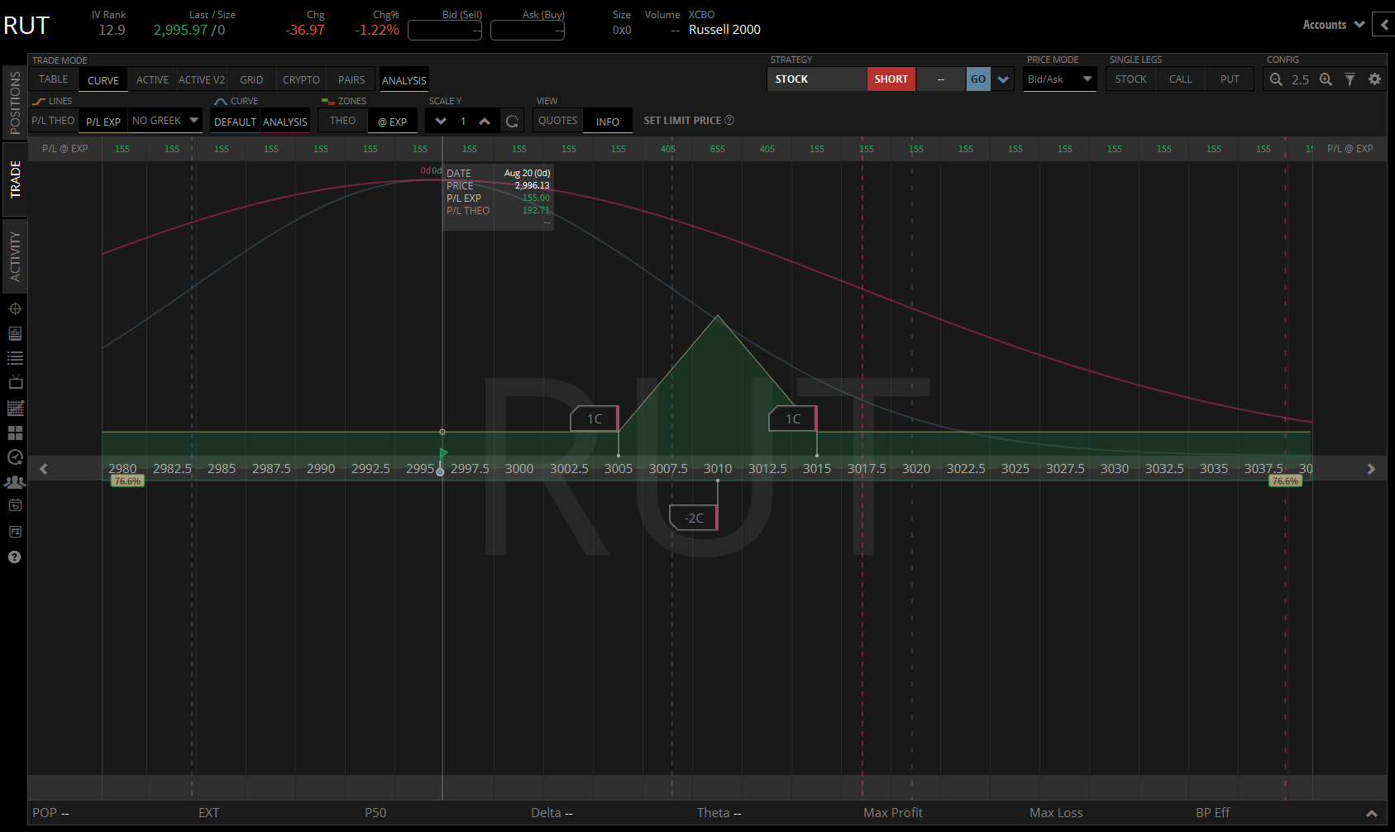
Task: Add a single leg PUT
Action: [1230, 79]
